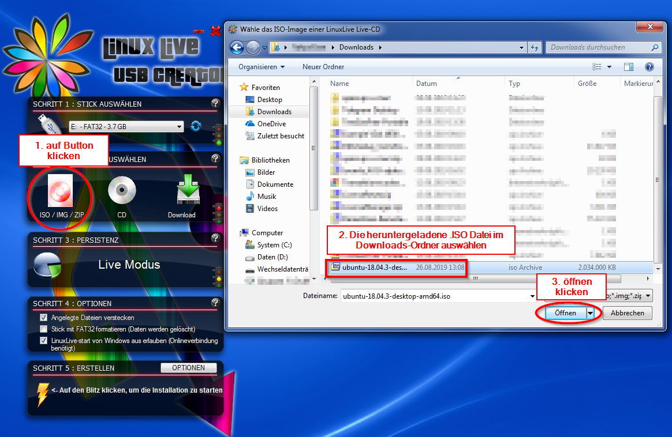
Task: Open OneDrive in navigation pane
Action: click(x=271, y=124)
